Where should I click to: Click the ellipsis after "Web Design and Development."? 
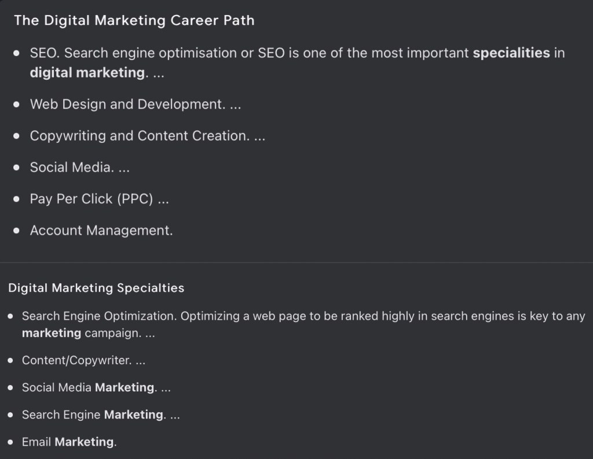(235, 105)
